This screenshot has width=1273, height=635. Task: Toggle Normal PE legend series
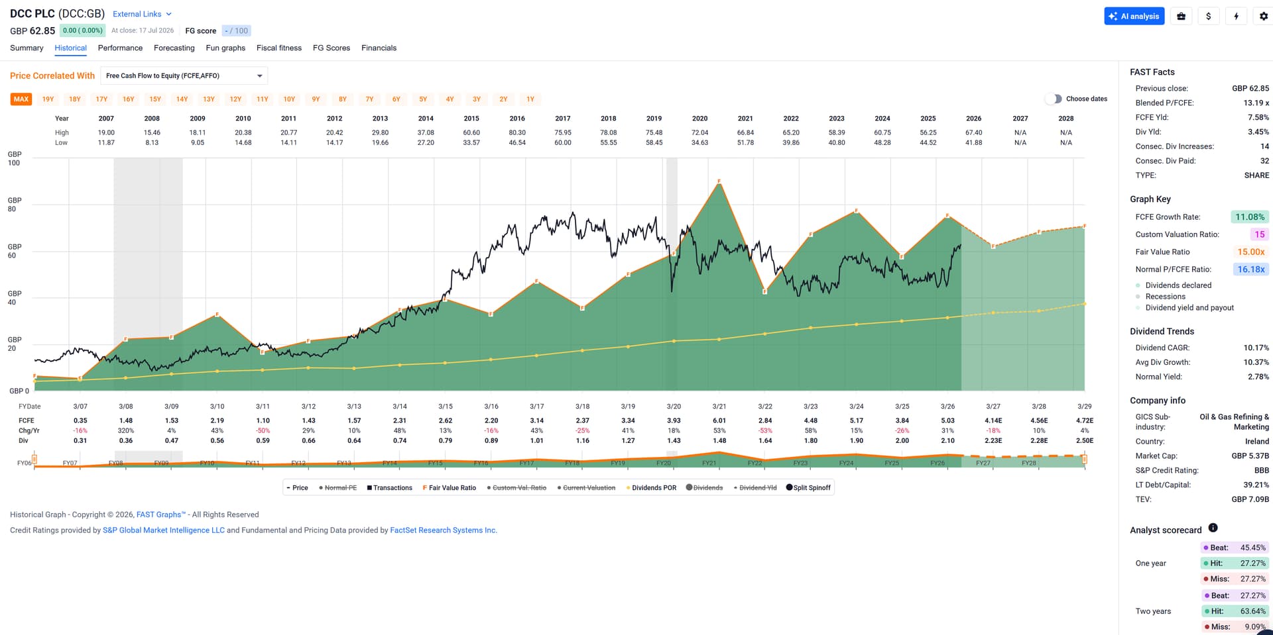(x=338, y=488)
